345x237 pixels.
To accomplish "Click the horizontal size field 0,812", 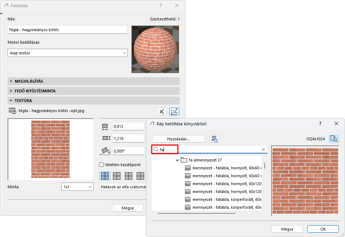I will click(128, 126).
